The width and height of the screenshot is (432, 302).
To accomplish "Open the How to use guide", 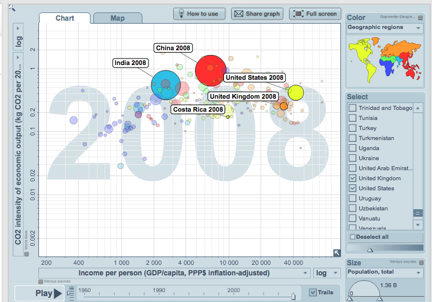I will [x=197, y=14].
